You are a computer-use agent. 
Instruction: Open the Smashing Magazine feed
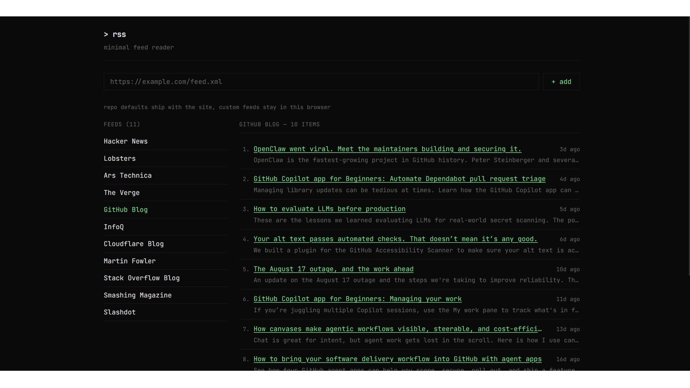pos(138,295)
